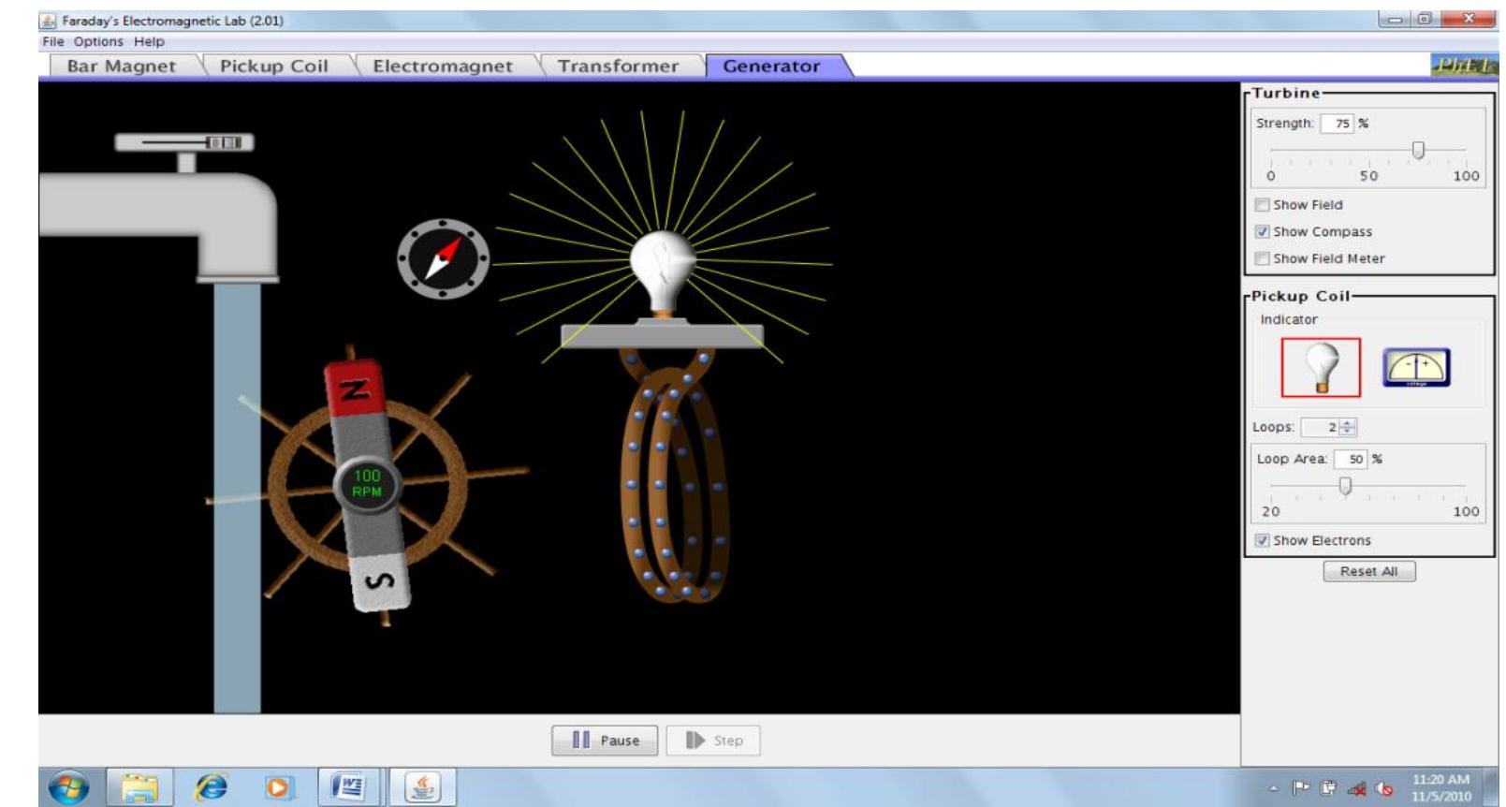Image resolution: width=1506 pixels, height=807 pixels.
Task: Click the Step button
Action: [x=713, y=740]
